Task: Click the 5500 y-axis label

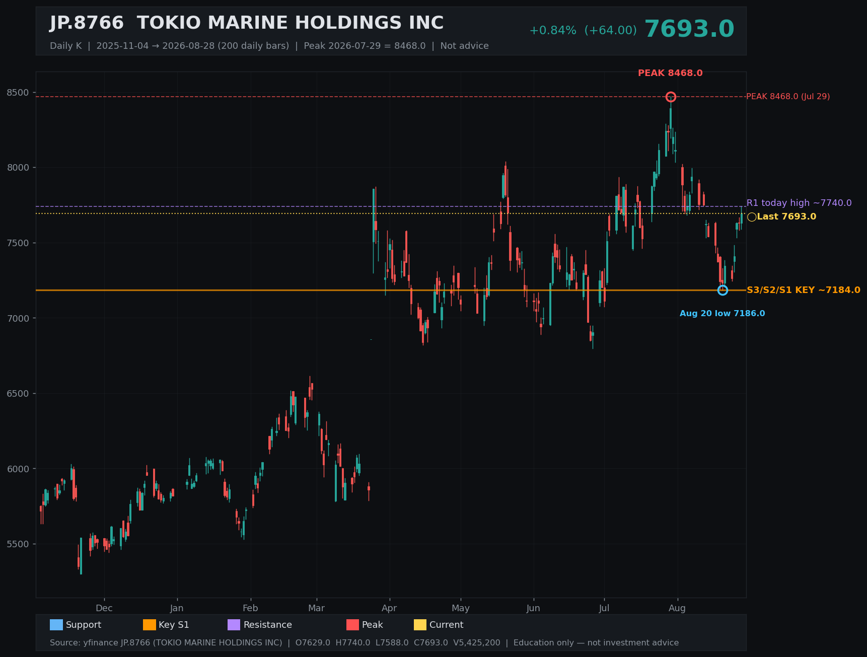Action: [18, 544]
